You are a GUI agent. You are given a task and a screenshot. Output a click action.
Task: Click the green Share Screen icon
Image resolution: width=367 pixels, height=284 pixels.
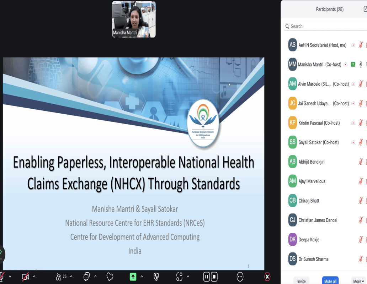point(133,277)
